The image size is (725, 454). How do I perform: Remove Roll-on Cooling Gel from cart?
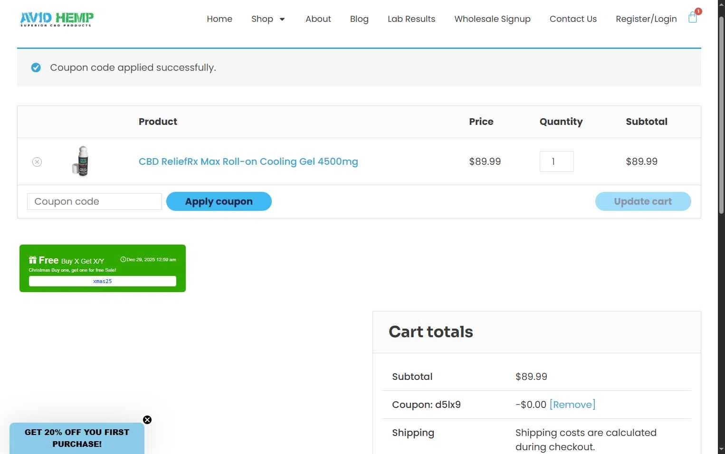point(37,162)
